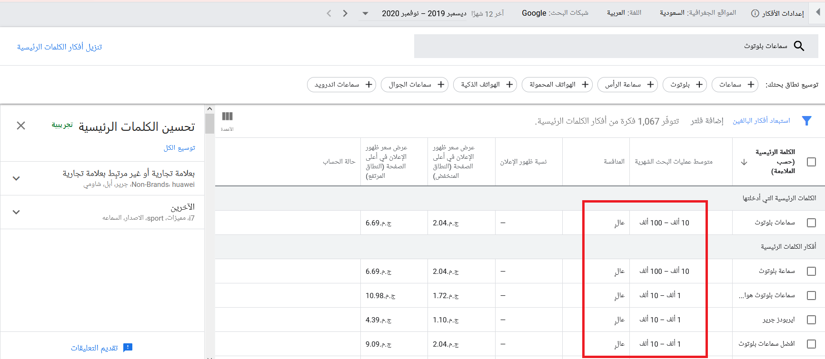825x359 pixels.
Task: Click the تنزيل أفكار الكلمات الرئيسية link
Action: (60, 47)
